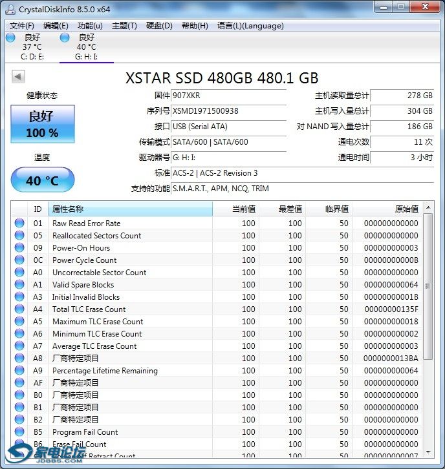
Task: Click status icon for Valid Spare Blocks
Action: click(x=19, y=284)
